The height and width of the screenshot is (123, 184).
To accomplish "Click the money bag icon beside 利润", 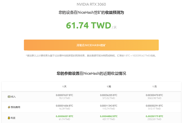I will point(9,118).
